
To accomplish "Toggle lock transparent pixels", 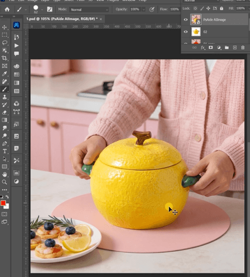I will [195, 9].
